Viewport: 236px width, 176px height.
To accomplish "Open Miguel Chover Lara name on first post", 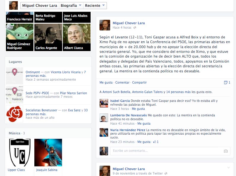I will pos(129,23).
